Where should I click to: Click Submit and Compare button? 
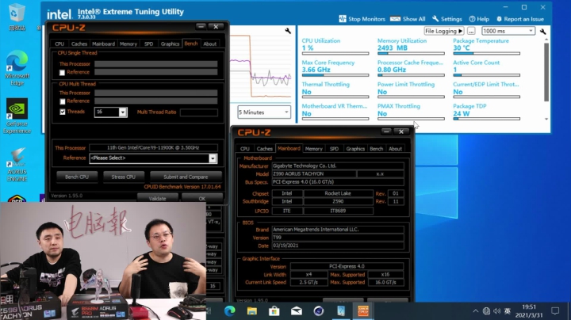(x=186, y=177)
